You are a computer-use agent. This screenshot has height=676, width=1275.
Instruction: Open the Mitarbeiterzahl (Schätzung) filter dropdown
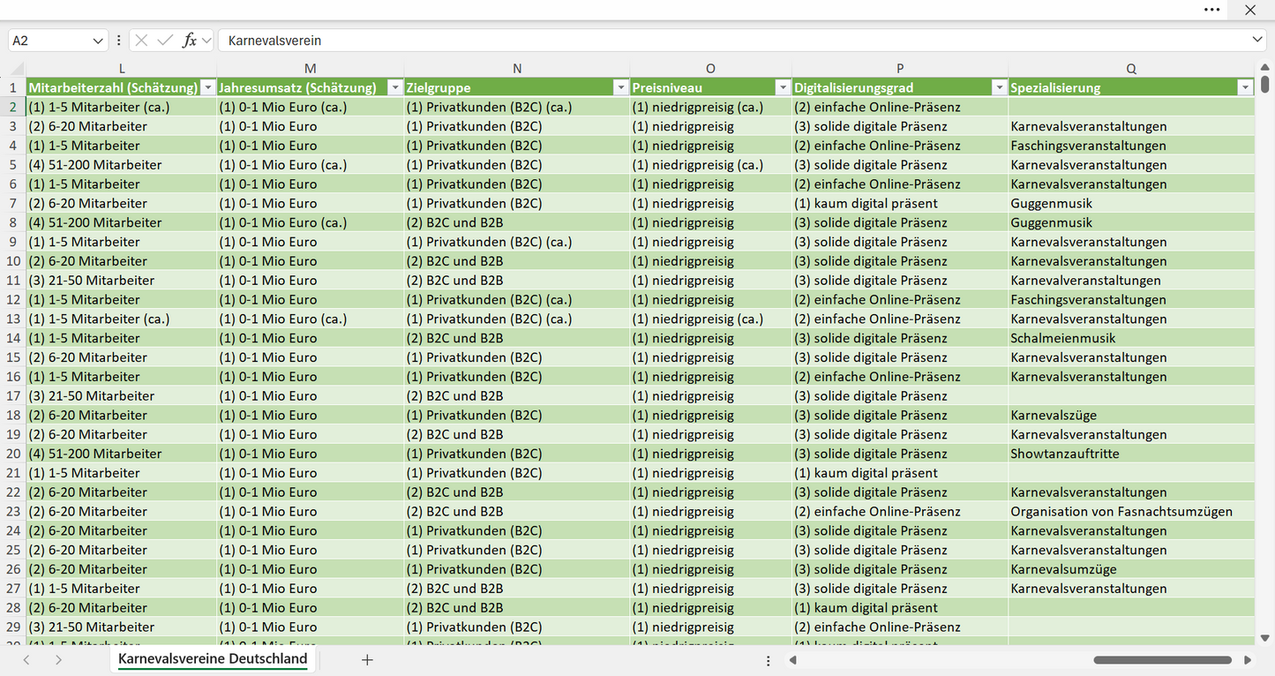click(208, 87)
